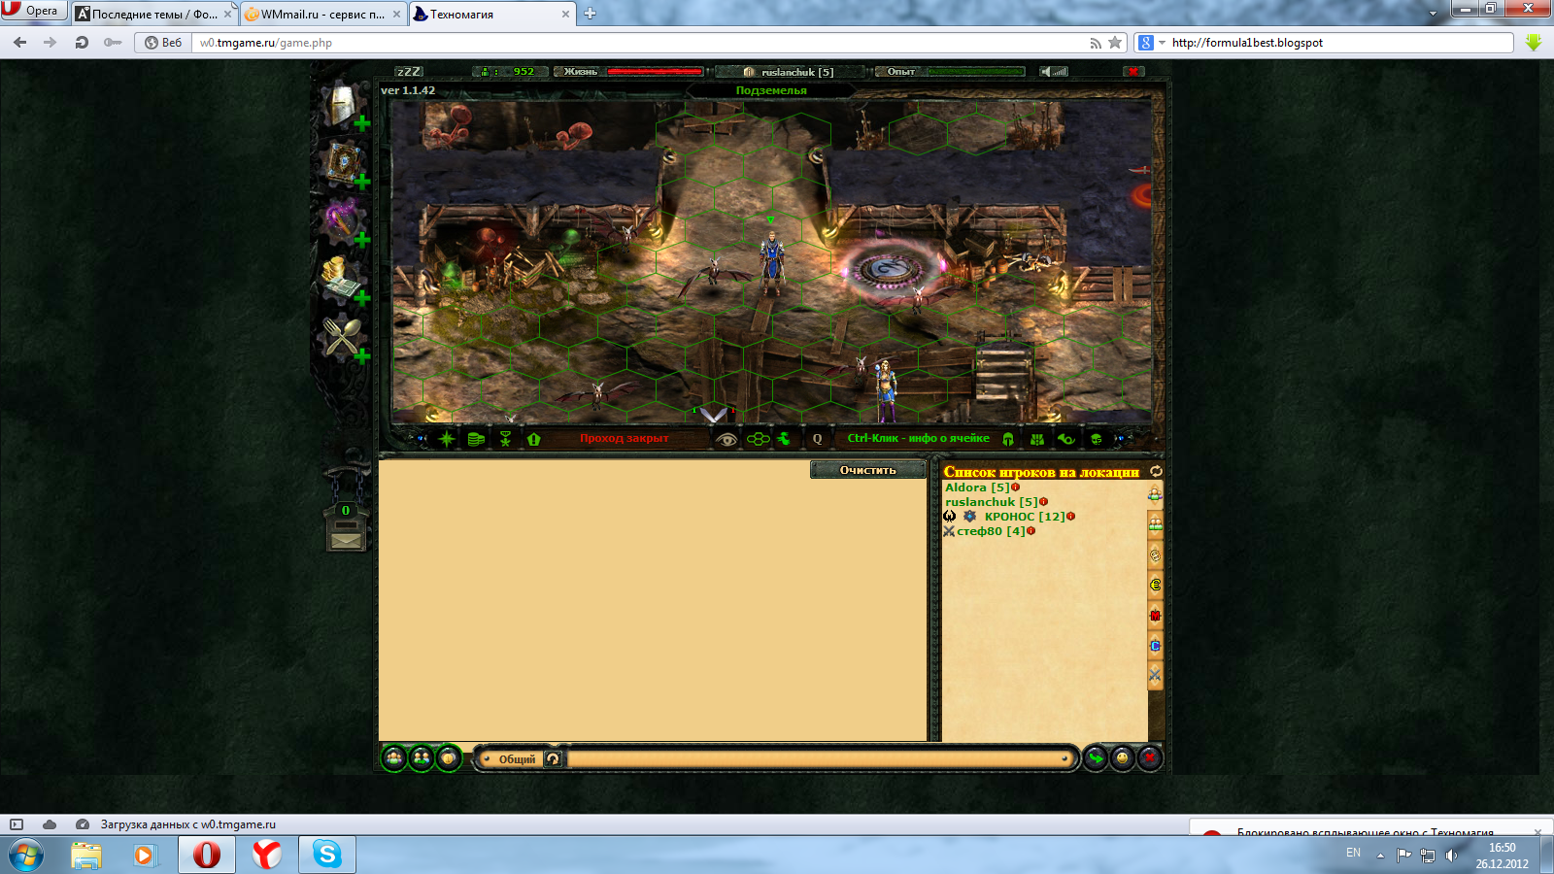Open the gold coins and money icon

342,279
